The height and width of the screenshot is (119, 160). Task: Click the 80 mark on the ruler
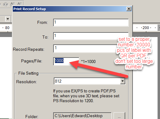(x=7, y=28)
